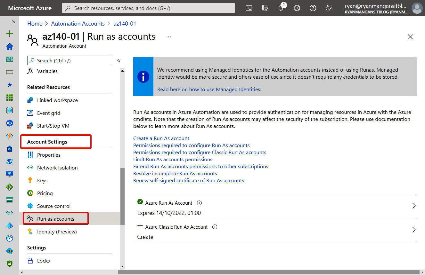Open Security Center green shield icon
The height and width of the screenshot is (275, 425).
(10, 264)
